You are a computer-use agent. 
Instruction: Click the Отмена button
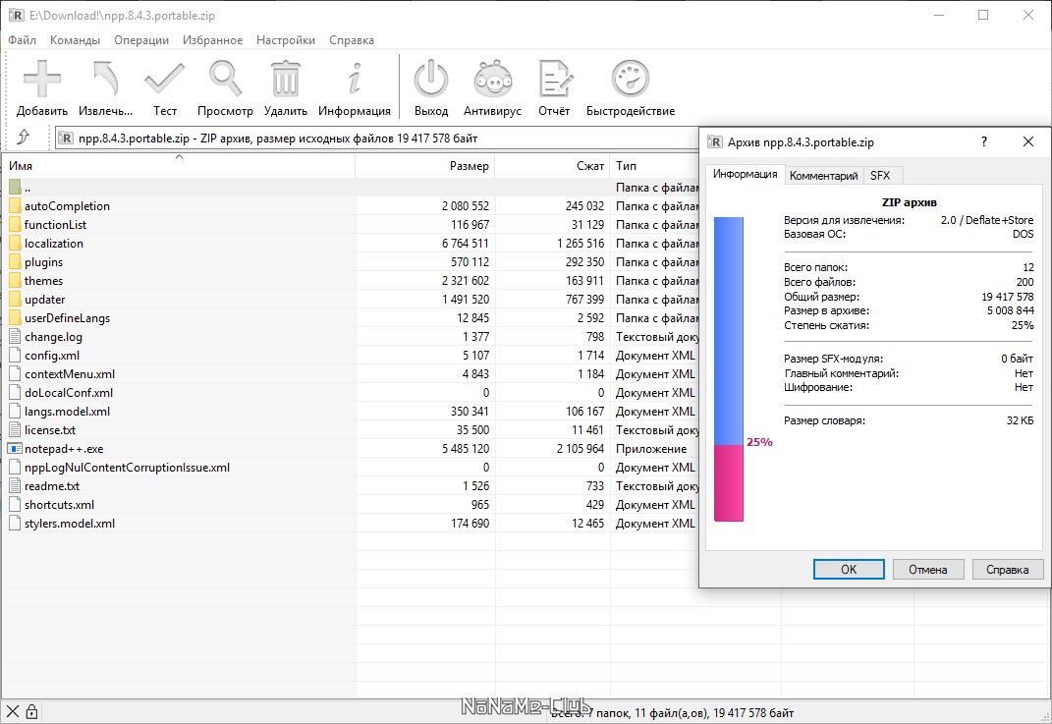(928, 569)
